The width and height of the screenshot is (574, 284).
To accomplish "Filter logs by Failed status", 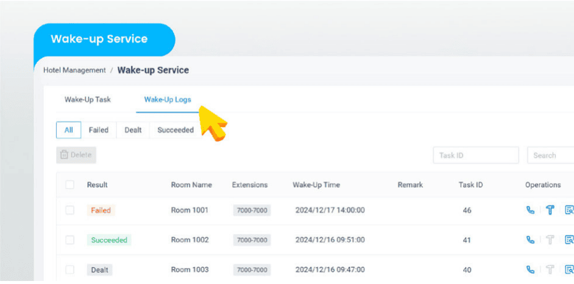I will point(98,130).
